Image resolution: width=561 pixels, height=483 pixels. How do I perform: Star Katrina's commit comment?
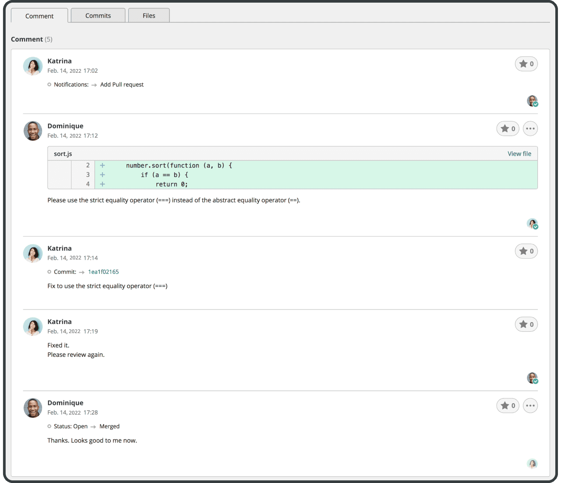526,251
